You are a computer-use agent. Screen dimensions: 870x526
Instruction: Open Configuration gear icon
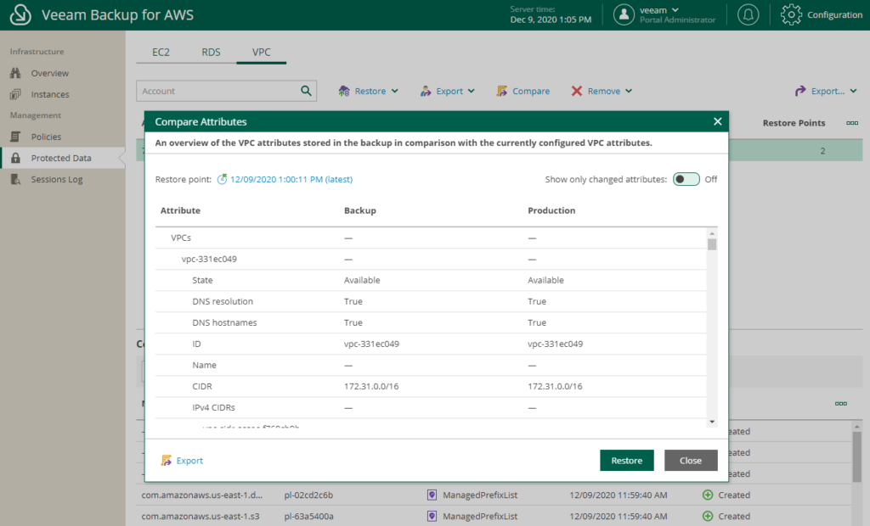coord(791,15)
